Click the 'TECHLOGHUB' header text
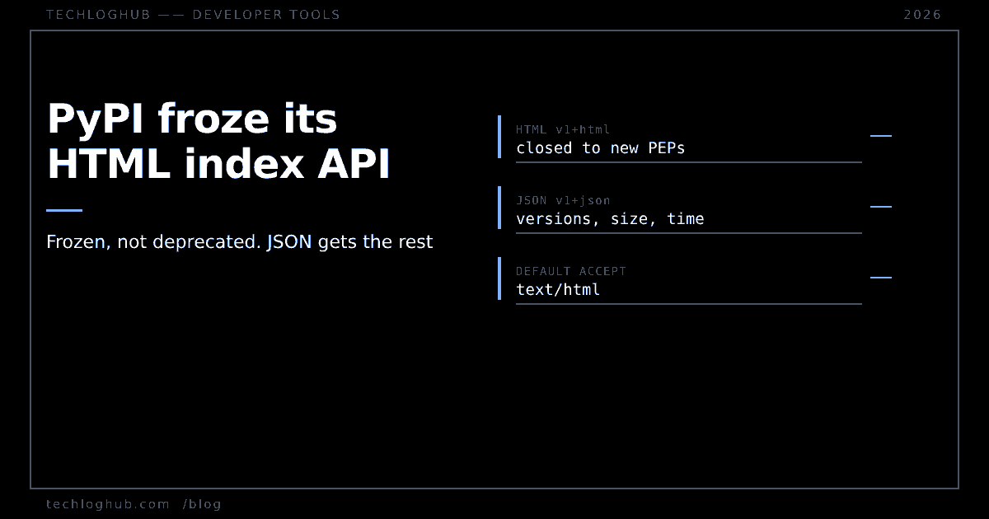Screen dimensions: 989x519 pos(99,15)
